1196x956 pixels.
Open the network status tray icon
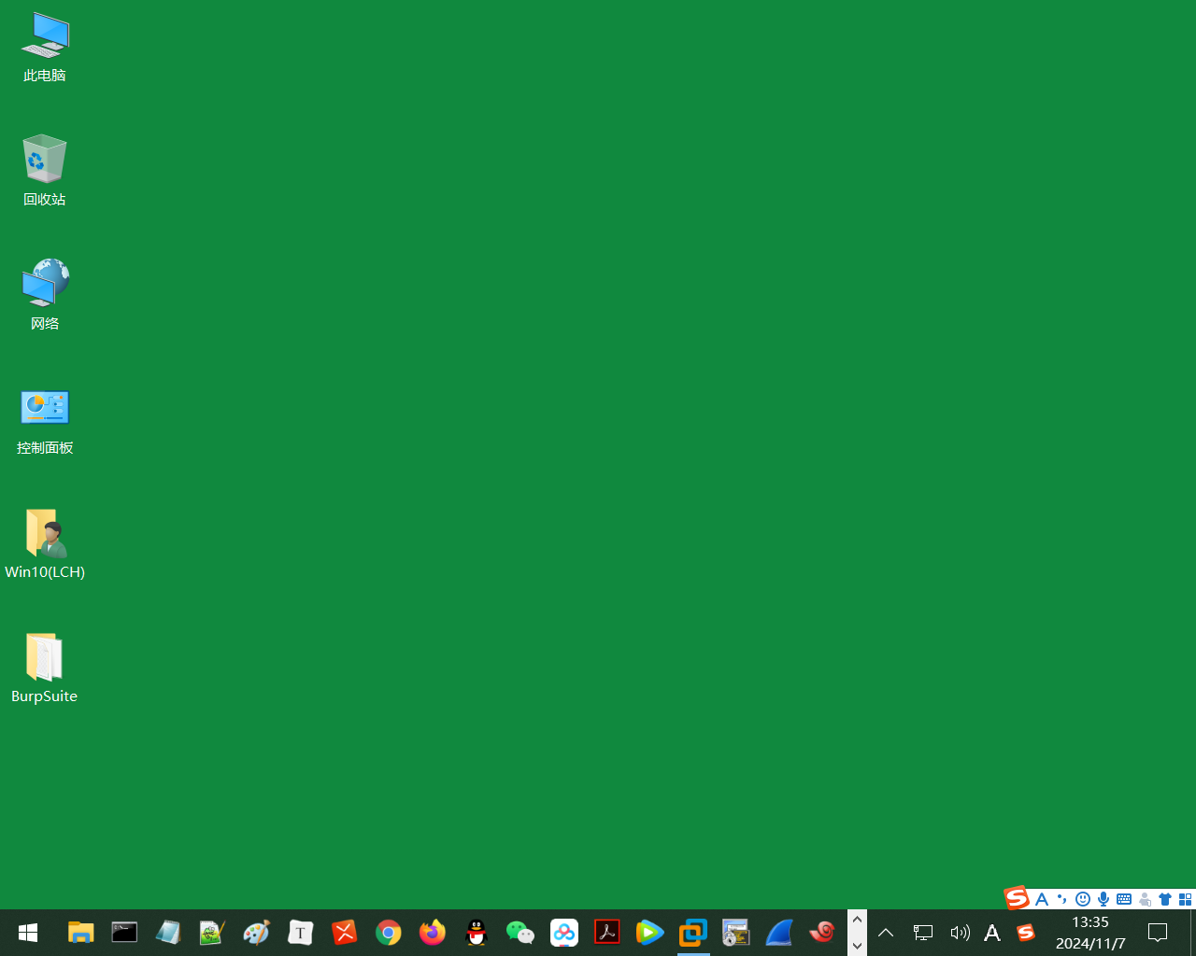point(923,933)
